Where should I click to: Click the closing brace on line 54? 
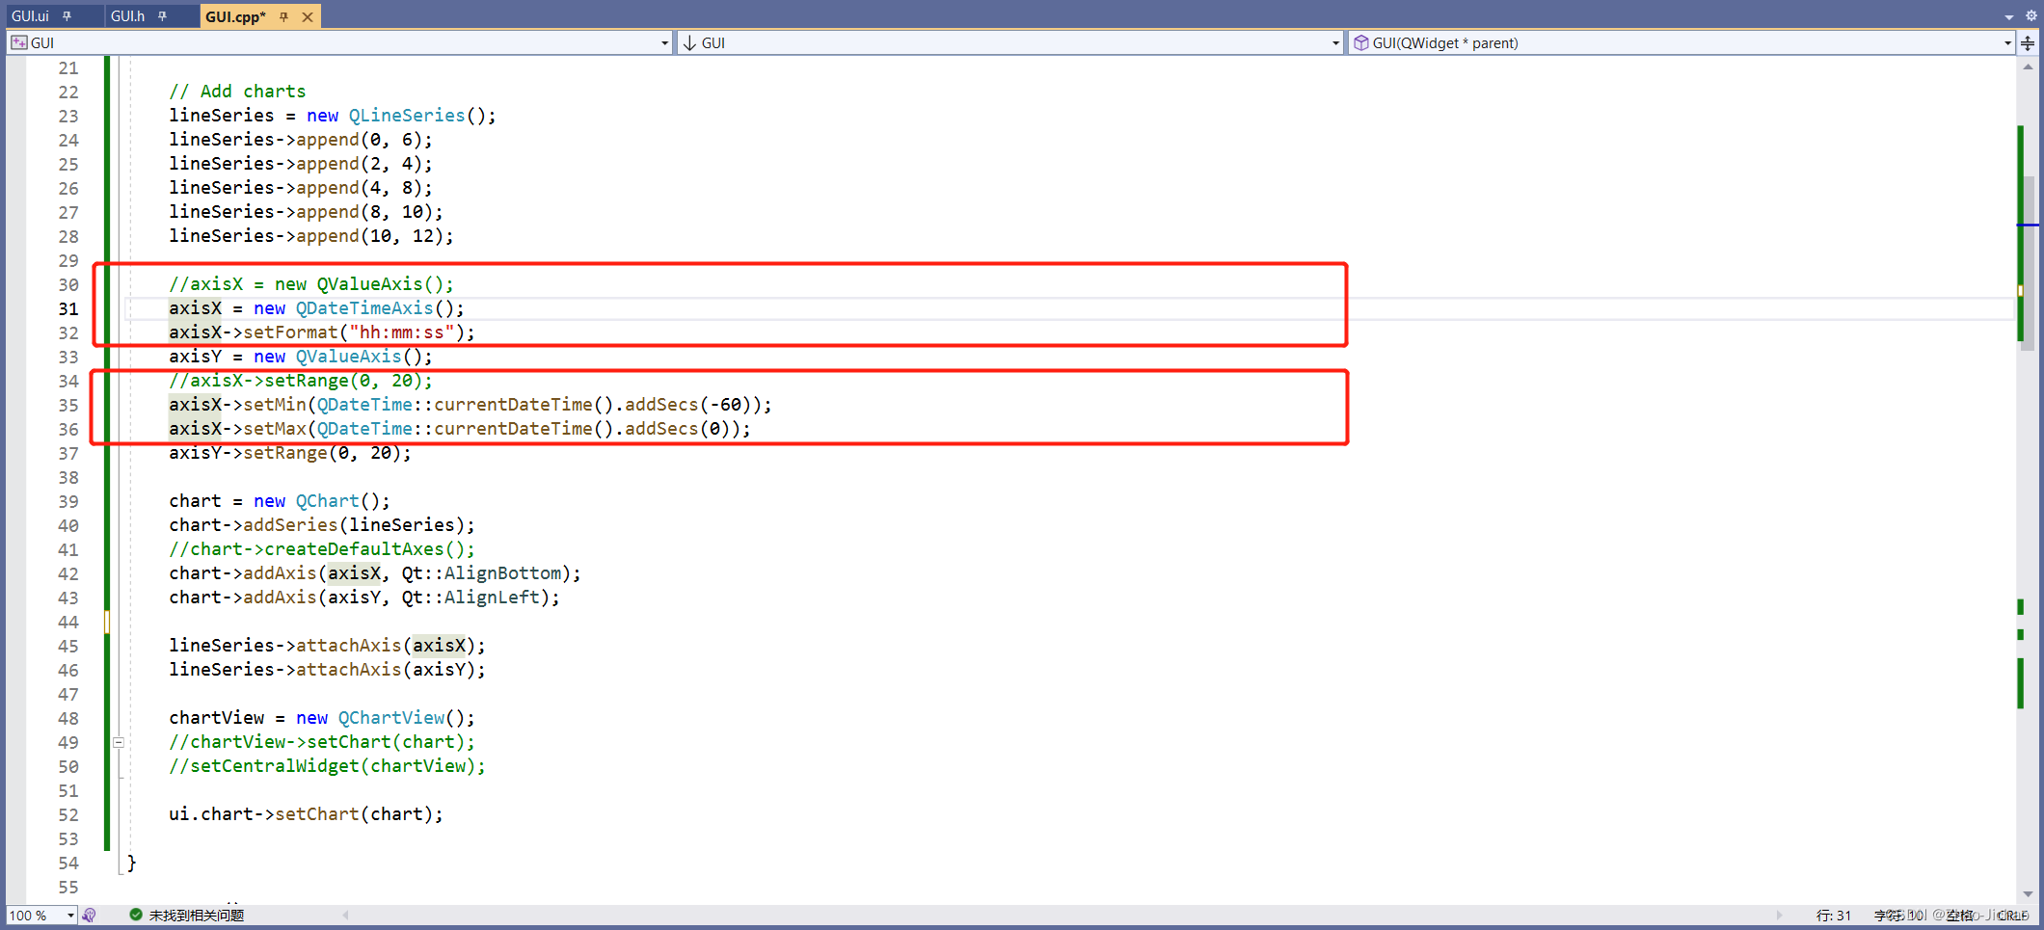pos(131,863)
